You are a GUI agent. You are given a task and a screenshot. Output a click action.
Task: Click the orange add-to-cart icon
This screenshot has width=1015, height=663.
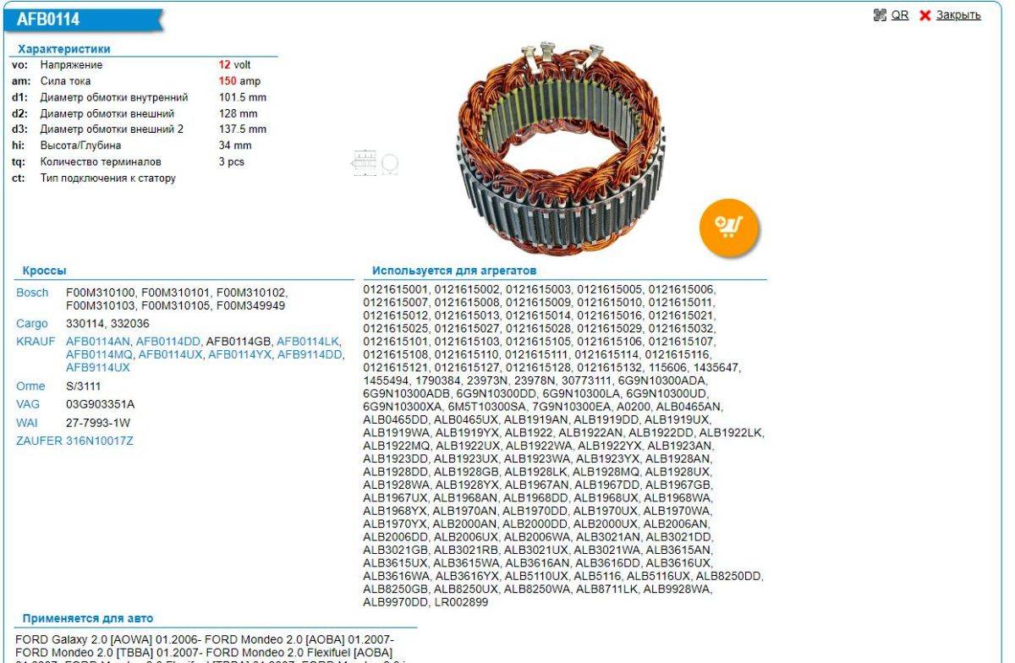728,225
